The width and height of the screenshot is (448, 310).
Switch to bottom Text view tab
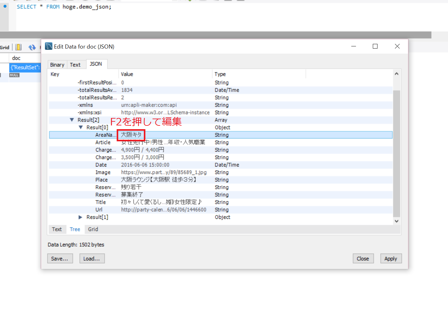(57, 229)
